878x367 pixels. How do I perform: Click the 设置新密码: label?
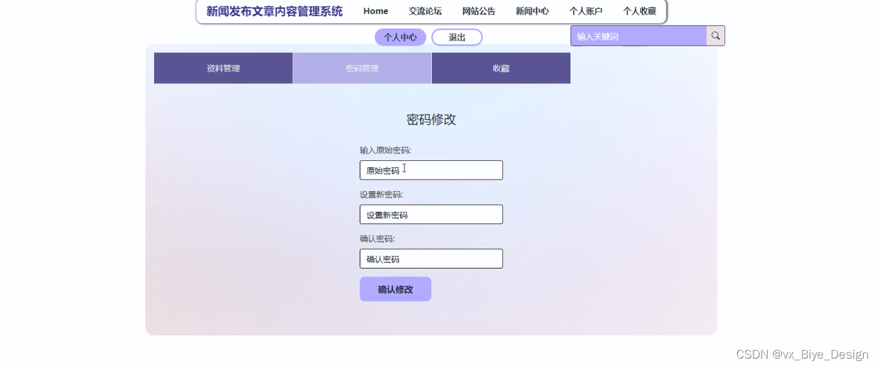pos(382,194)
